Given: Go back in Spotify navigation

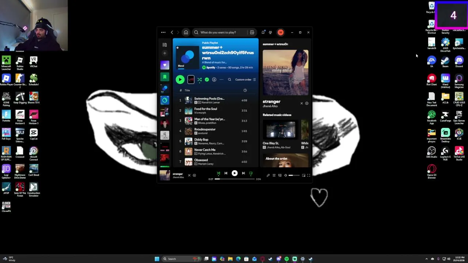Looking at the screenshot, I should click(172, 33).
